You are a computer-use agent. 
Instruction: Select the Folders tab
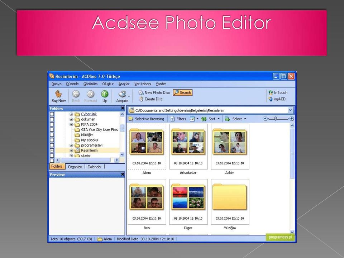coord(57,166)
